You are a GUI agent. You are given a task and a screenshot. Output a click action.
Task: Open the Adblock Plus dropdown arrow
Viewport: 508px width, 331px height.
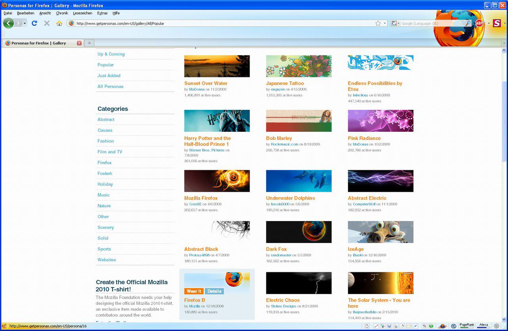pos(489,23)
